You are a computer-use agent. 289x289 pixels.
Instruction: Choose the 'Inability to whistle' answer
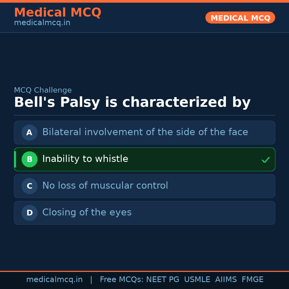(x=85, y=159)
